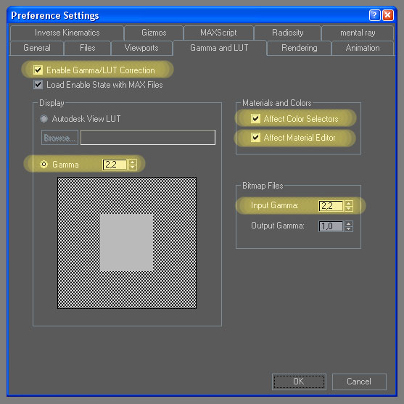Go to the Radiosity tab

tap(287, 33)
